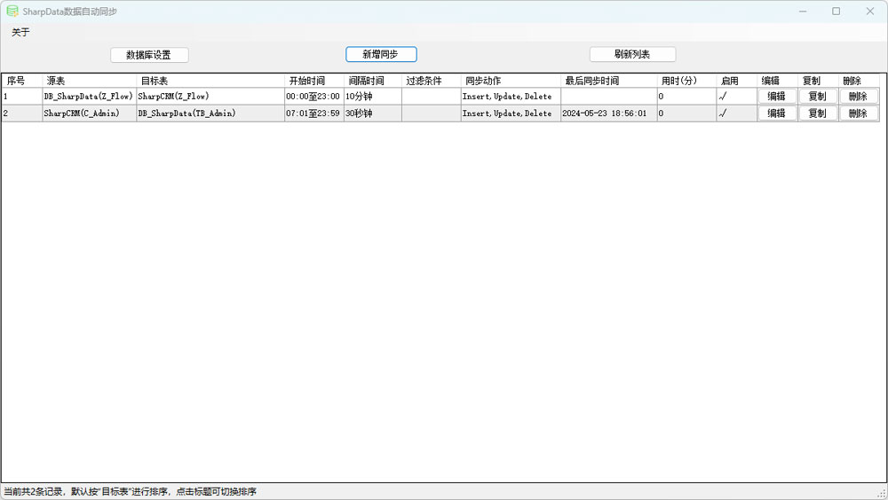Click the 刷新列表 button

coord(632,55)
